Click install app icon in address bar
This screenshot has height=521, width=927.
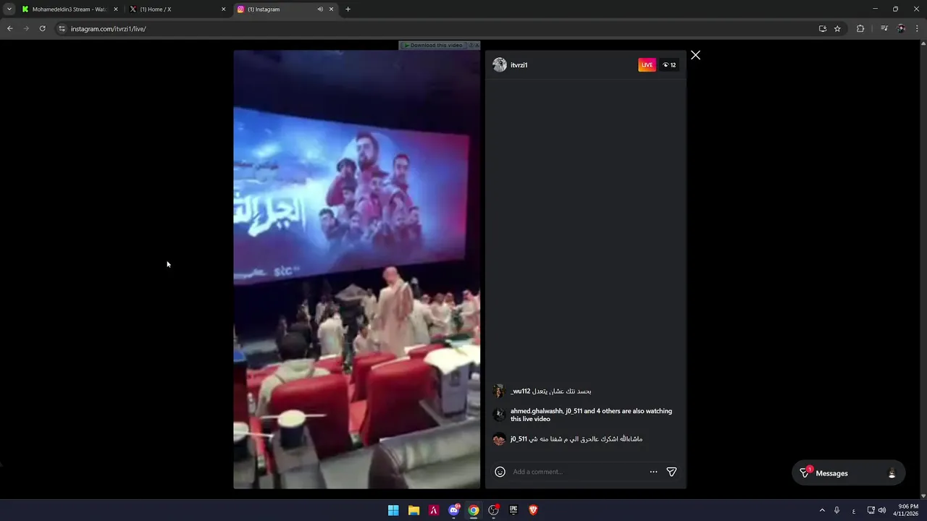[x=822, y=29]
